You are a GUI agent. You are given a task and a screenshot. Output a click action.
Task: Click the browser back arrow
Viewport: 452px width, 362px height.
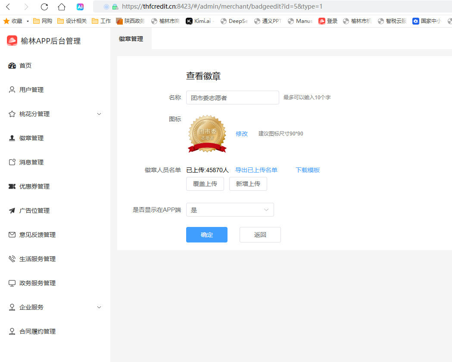[8, 6]
